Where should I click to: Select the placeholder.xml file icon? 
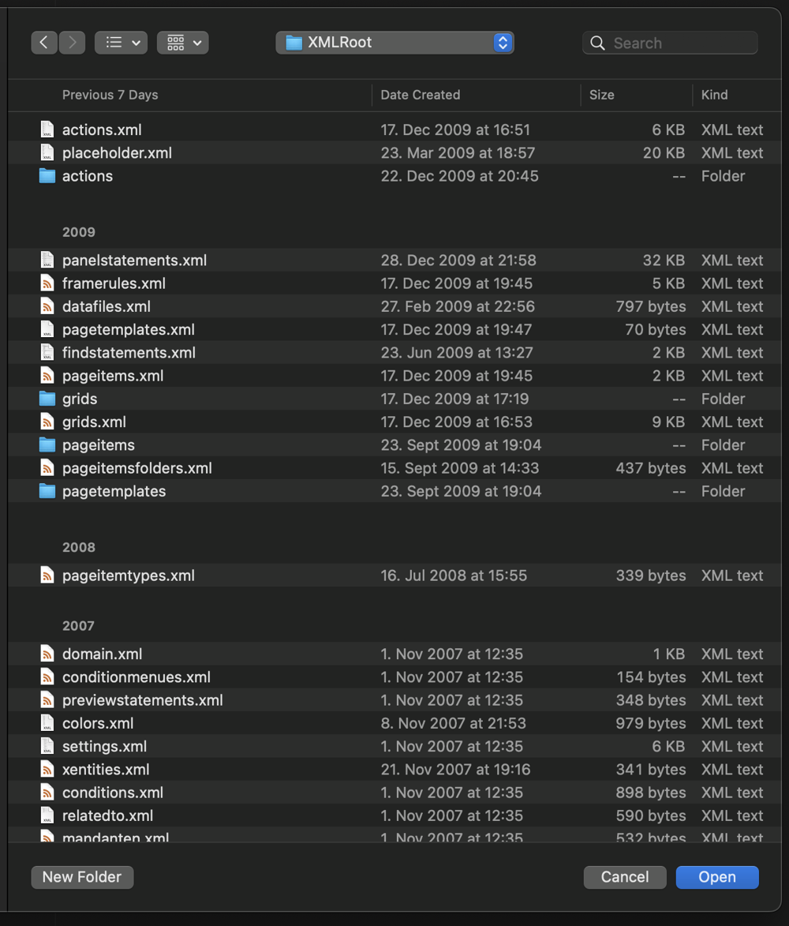pos(47,152)
